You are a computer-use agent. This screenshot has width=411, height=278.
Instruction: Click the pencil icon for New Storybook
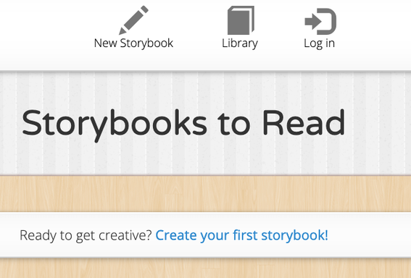coord(133,20)
